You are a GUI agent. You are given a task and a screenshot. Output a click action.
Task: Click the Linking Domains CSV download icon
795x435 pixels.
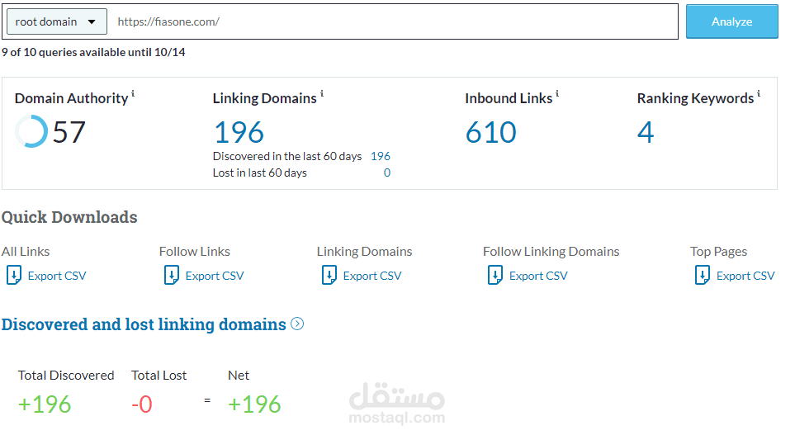[x=329, y=276]
